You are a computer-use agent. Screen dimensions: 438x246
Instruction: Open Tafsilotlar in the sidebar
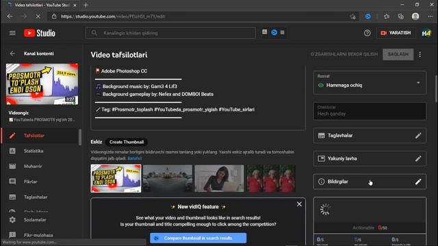(x=40, y=135)
